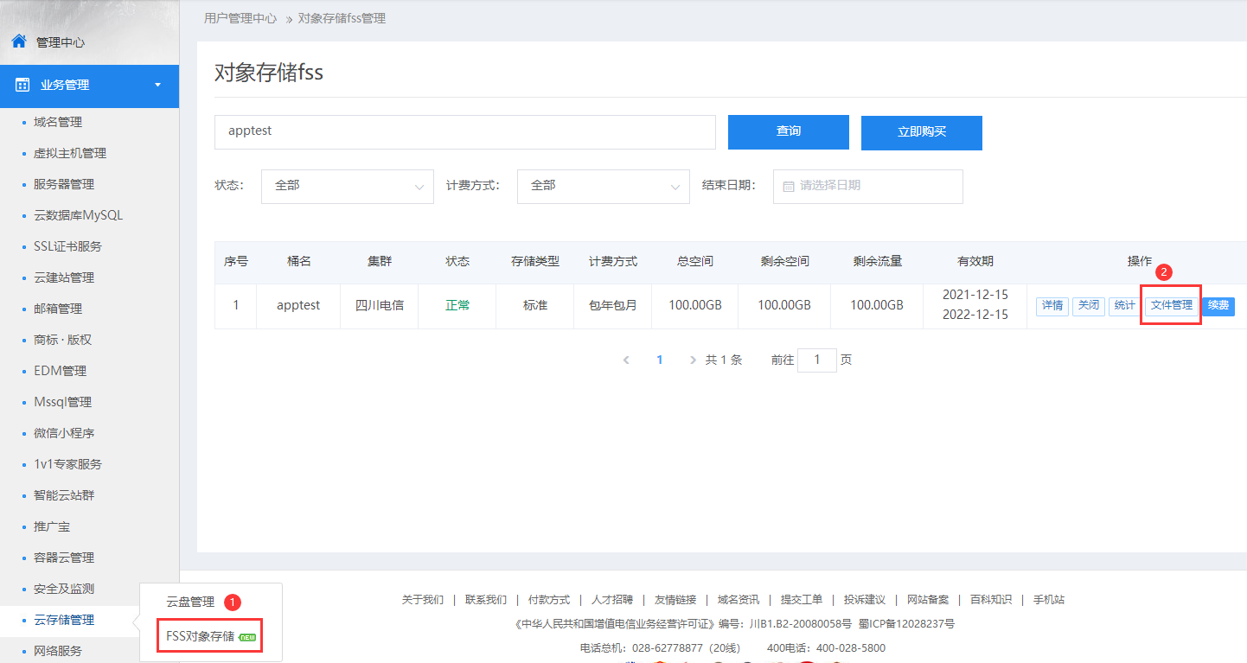The width and height of the screenshot is (1247, 663).
Task: Click the calendar icon in date field
Action: (788, 186)
